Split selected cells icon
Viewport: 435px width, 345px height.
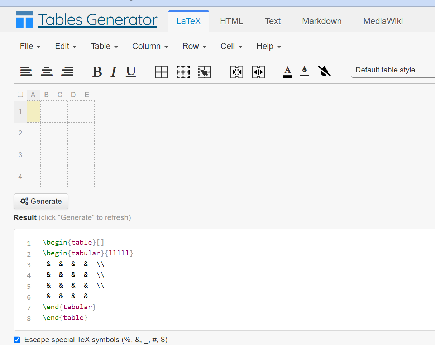click(x=258, y=72)
